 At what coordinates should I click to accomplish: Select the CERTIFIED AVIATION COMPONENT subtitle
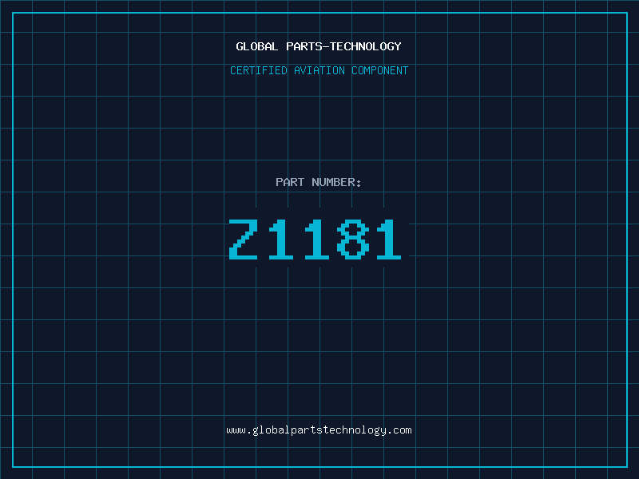[319, 70]
